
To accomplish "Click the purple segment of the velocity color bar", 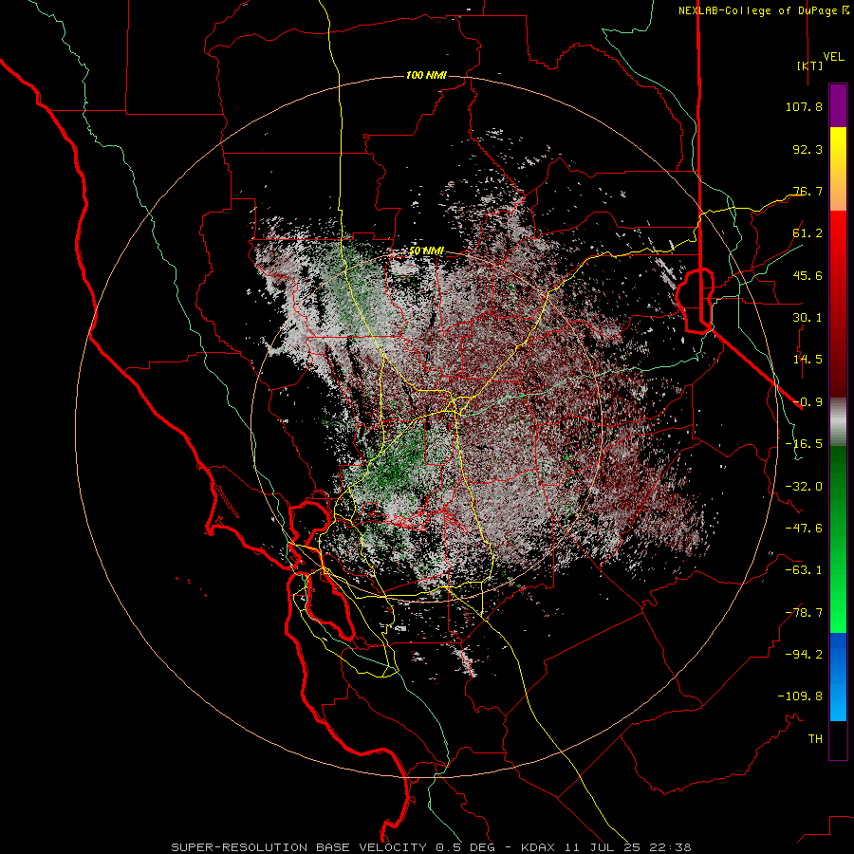I will point(838,106).
